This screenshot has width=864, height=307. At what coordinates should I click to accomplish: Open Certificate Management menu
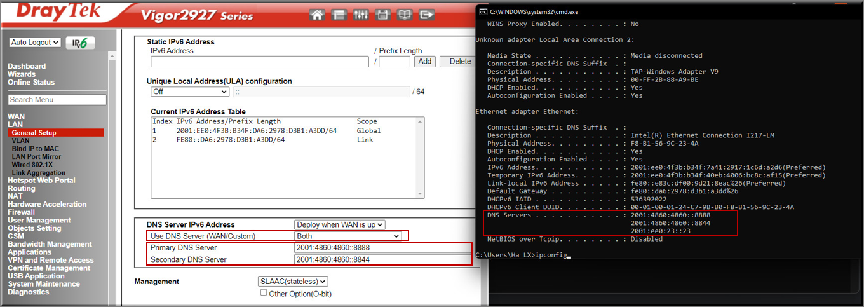point(48,268)
